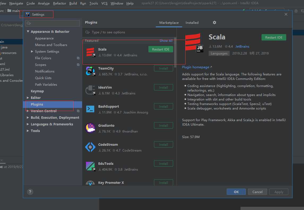
Task: Install the EduTools plugin
Action: pos(164,163)
